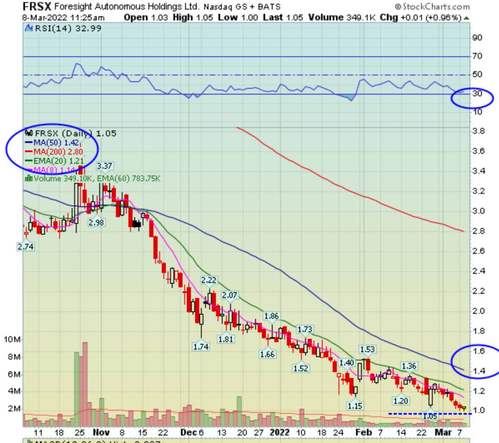The image size is (499, 443).
Task: Click the Last 1.05 header value
Action: [x=283, y=18]
